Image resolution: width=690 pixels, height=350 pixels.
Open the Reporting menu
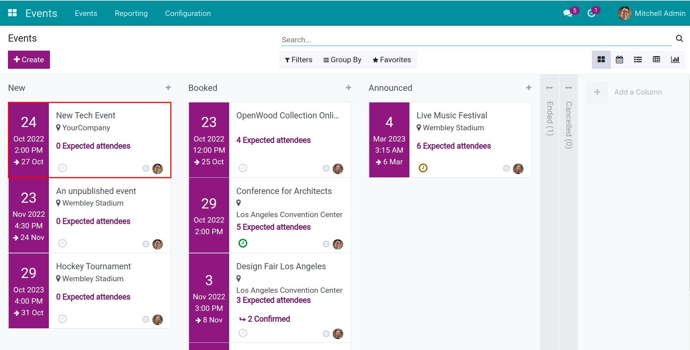coord(131,13)
